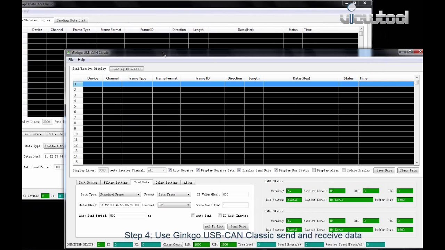Click the Ginkgo app icon in front window title bar
This screenshot has height=250, width=445.
pos(68,53)
